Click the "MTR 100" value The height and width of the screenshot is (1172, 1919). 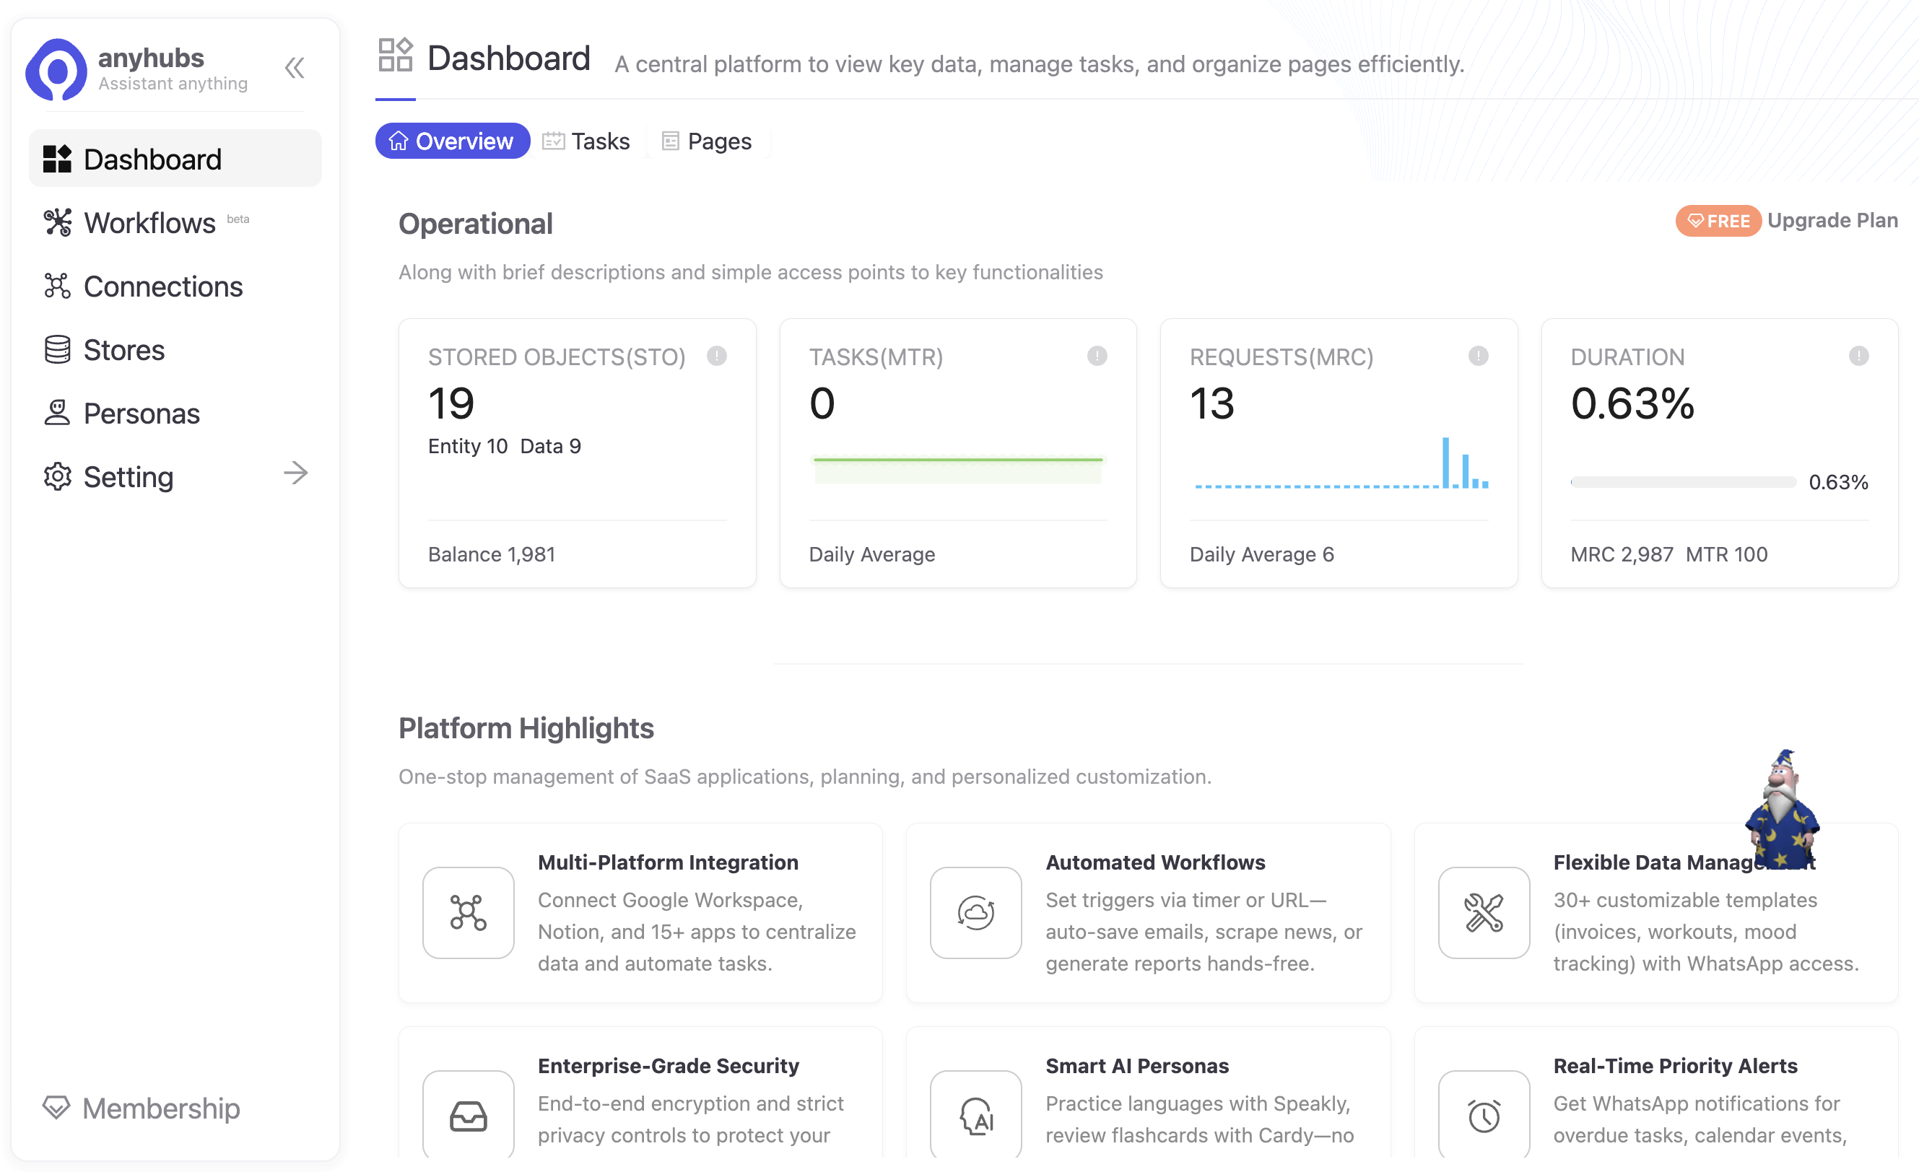click(x=1727, y=554)
